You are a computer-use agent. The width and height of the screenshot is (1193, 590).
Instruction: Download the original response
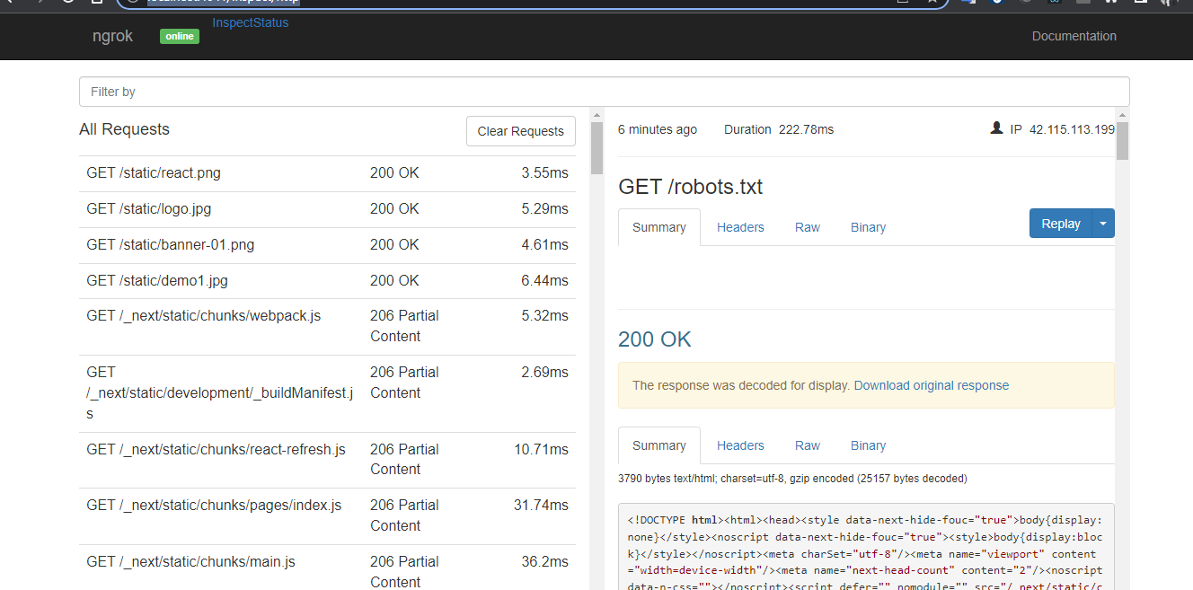click(x=931, y=385)
